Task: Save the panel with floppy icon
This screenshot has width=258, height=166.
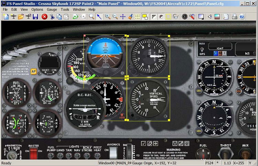Action: pyautogui.click(x=35, y=16)
